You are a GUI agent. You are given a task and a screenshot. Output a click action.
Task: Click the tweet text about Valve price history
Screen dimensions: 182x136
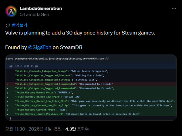(x=80, y=33)
